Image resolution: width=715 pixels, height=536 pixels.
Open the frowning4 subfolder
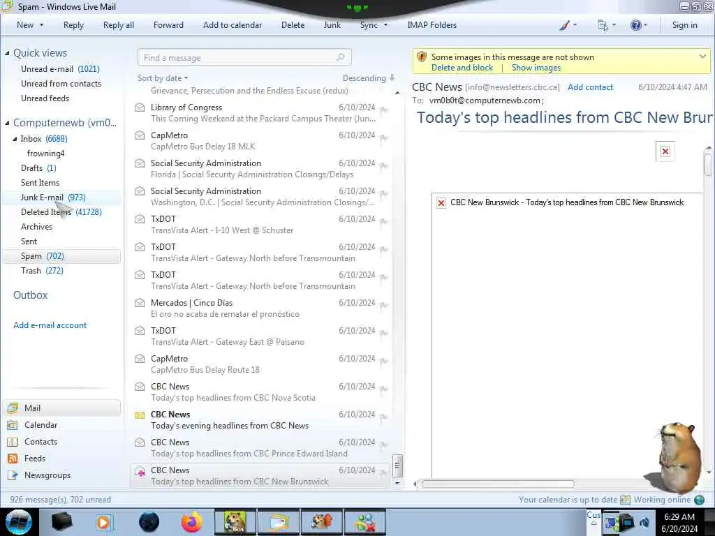click(45, 154)
